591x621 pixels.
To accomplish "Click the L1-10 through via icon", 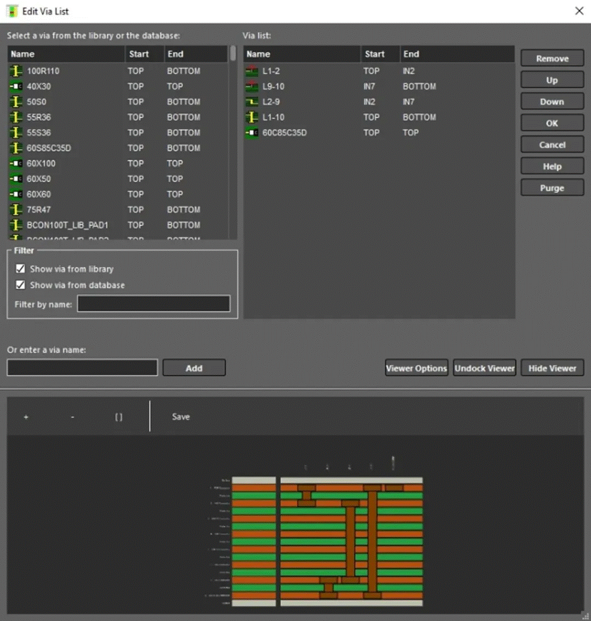I will pyautogui.click(x=252, y=117).
